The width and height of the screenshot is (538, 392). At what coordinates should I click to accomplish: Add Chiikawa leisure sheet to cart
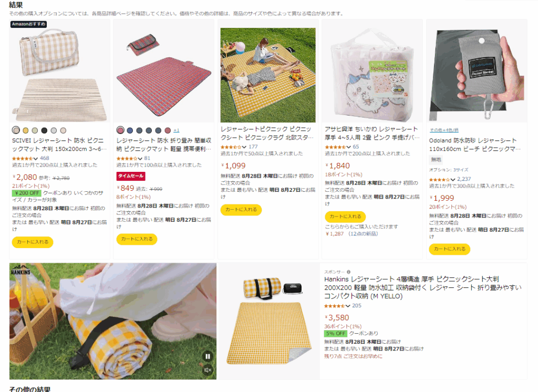[346, 216]
